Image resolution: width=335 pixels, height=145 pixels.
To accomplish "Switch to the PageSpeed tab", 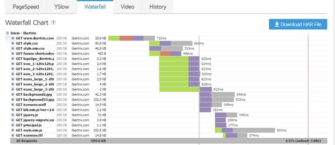I will click(26, 7).
